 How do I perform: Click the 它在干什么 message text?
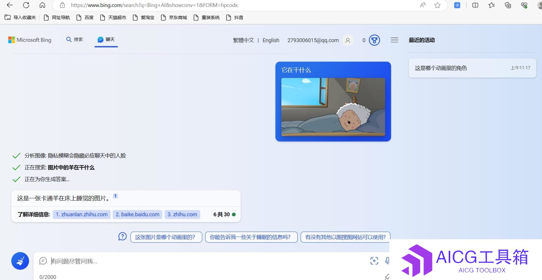(296, 70)
